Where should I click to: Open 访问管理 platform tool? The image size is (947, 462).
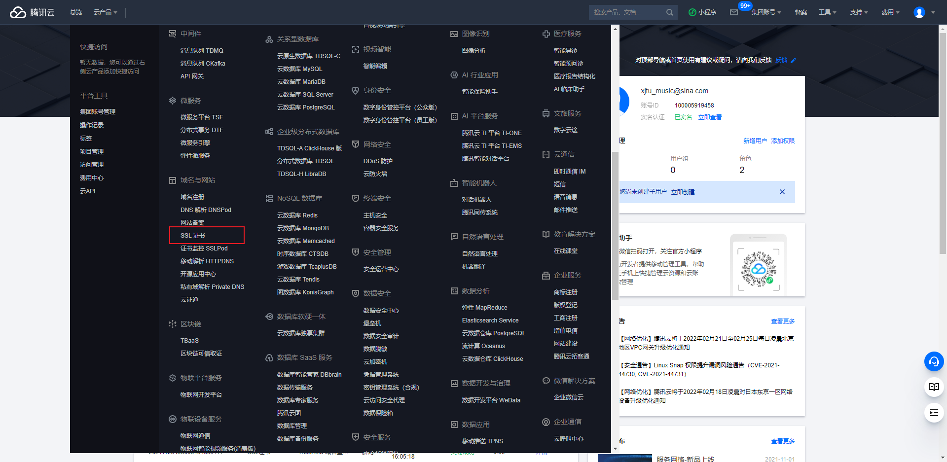[x=92, y=165]
